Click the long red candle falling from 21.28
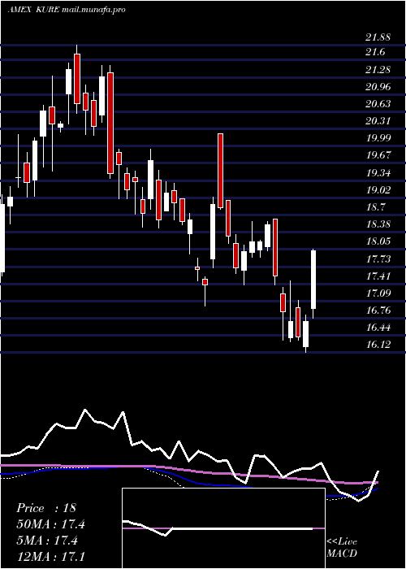 110,123
